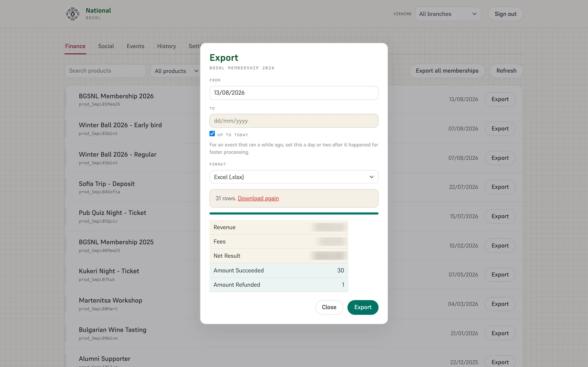Uncheck the Up to today checkbox
Viewport: 588px width, 367px height.
212,134
